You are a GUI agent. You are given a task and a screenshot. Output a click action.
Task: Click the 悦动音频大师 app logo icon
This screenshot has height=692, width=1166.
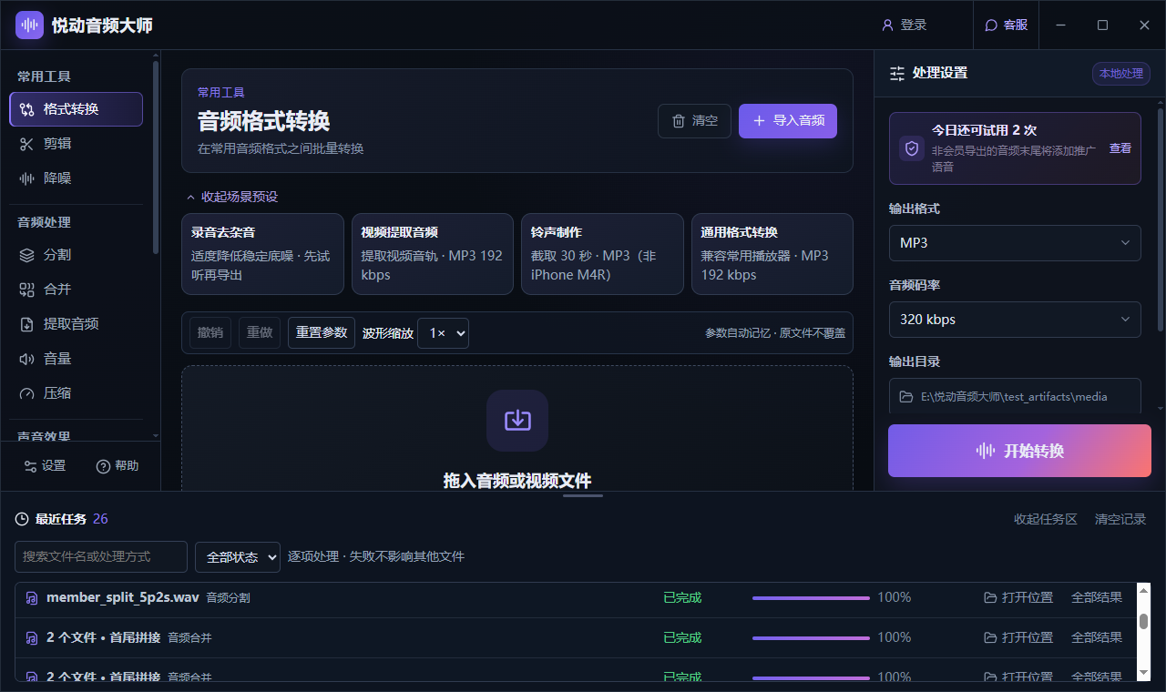(x=29, y=25)
